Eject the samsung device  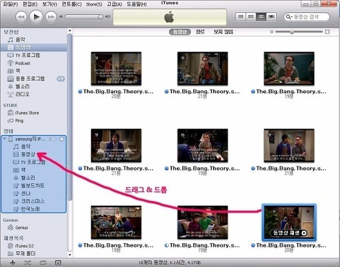pyautogui.click(x=62, y=139)
